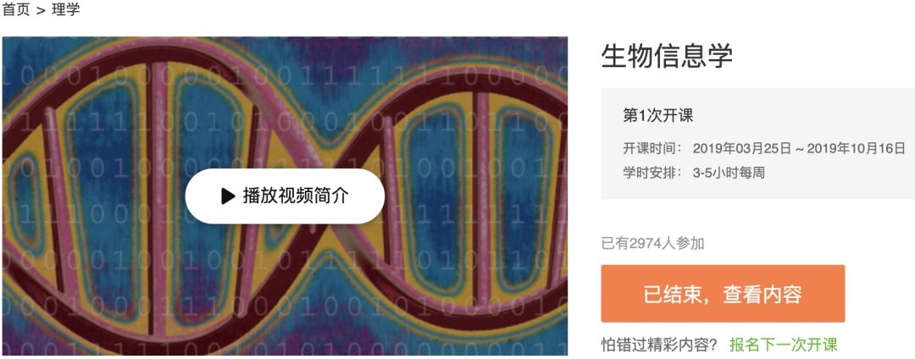915x359 pixels.
Task: Click 已结束，查看内容 orange button
Action: [723, 294]
